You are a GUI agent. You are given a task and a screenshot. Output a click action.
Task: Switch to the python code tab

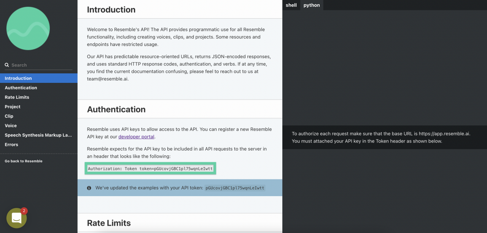point(311,5)
